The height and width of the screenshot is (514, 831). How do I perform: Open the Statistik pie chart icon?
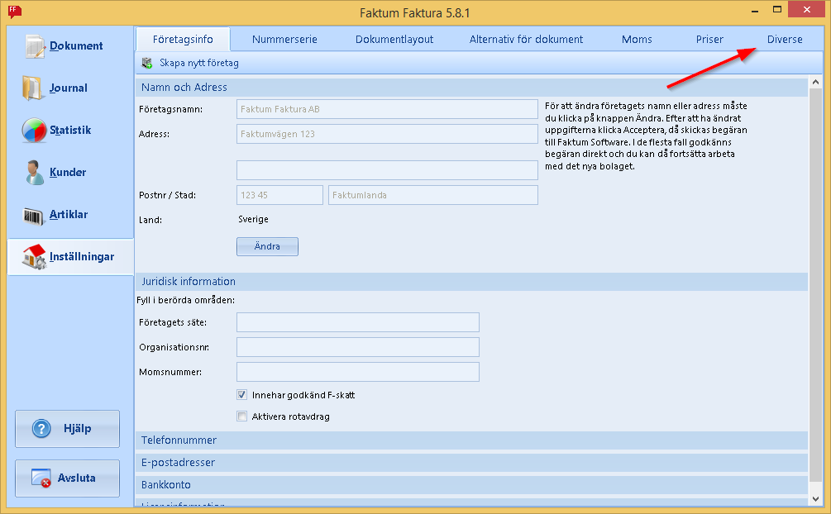coord(34,131)
